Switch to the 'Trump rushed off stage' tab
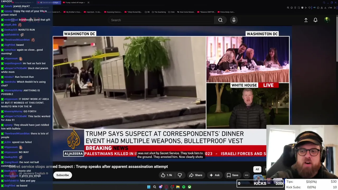 tap(74, 3)
